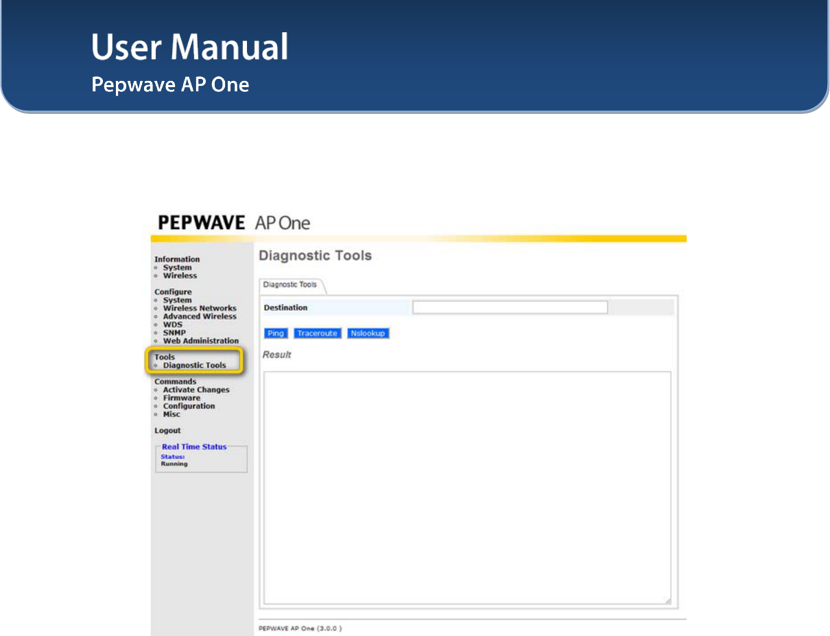The image size is (830, 636).
Task: Open Web Administration settings
Action: (201, 341)
